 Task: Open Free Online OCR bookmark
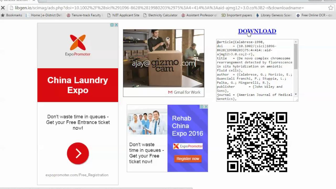coord(314,15)
